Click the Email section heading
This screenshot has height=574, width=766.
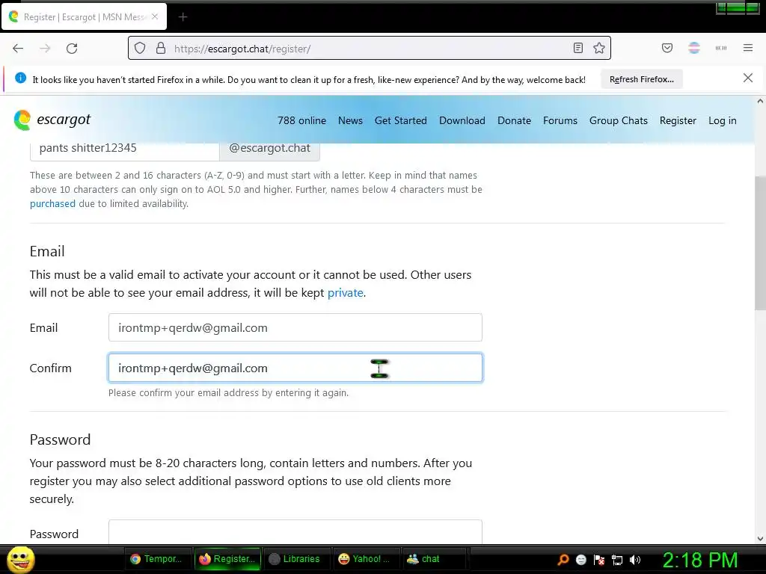tap(47, 251)
